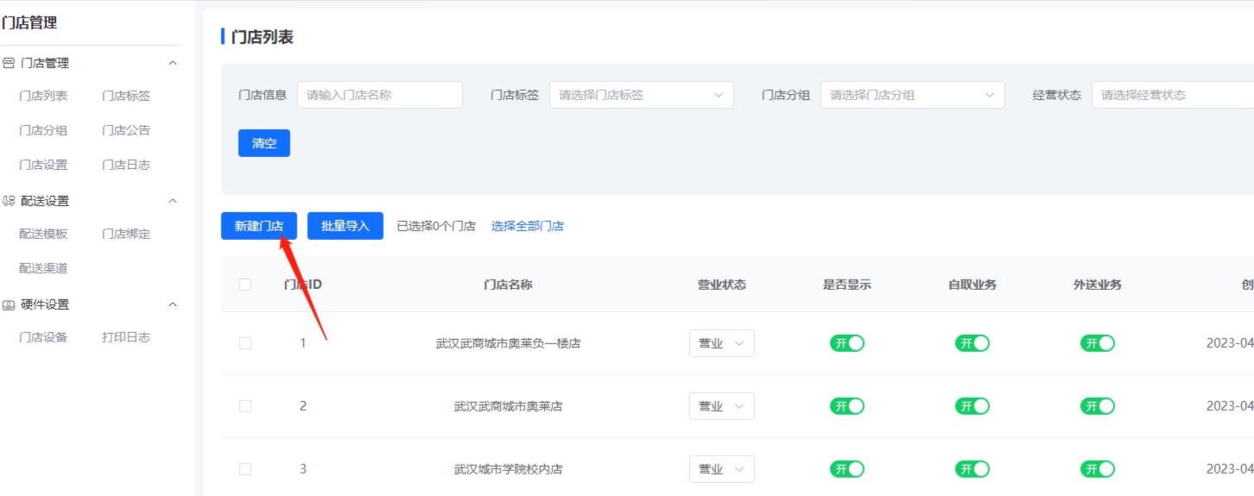Collapse the 硬件设置 sidebar section
The width and height of the screenshot is (1254, 496).
click(x=173, y=305)
